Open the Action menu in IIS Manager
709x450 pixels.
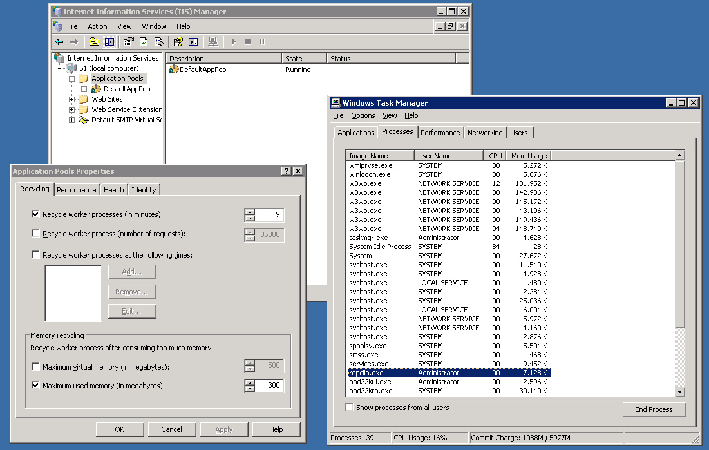click(x=97, y=26)
